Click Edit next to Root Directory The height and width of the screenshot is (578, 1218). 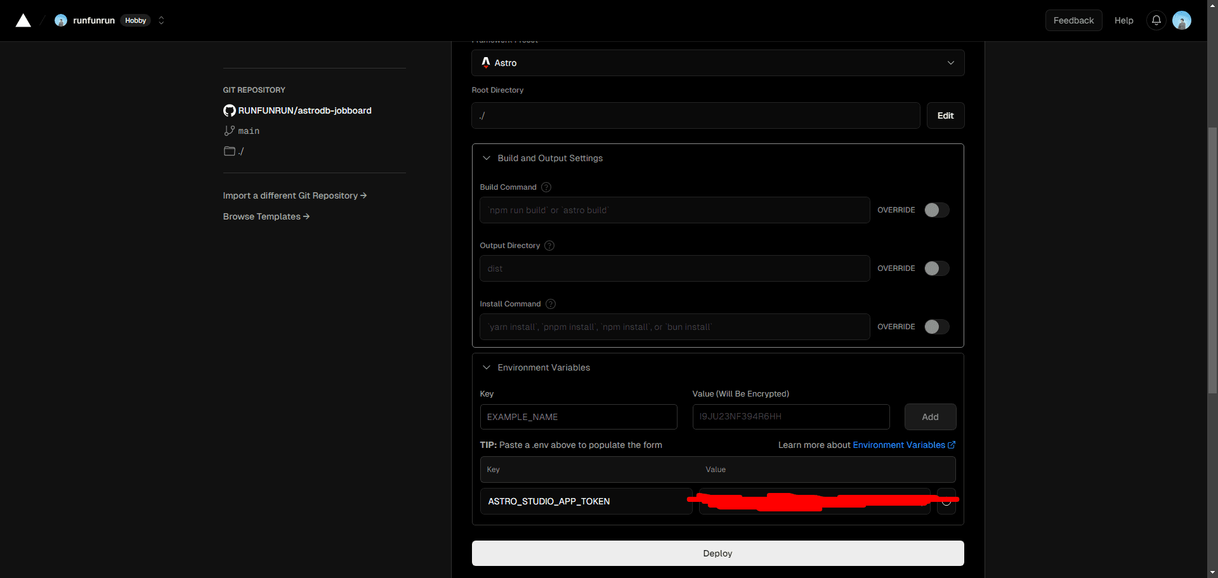[945, 115]
